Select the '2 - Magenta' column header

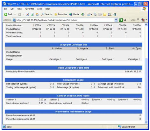click(82, 48)
